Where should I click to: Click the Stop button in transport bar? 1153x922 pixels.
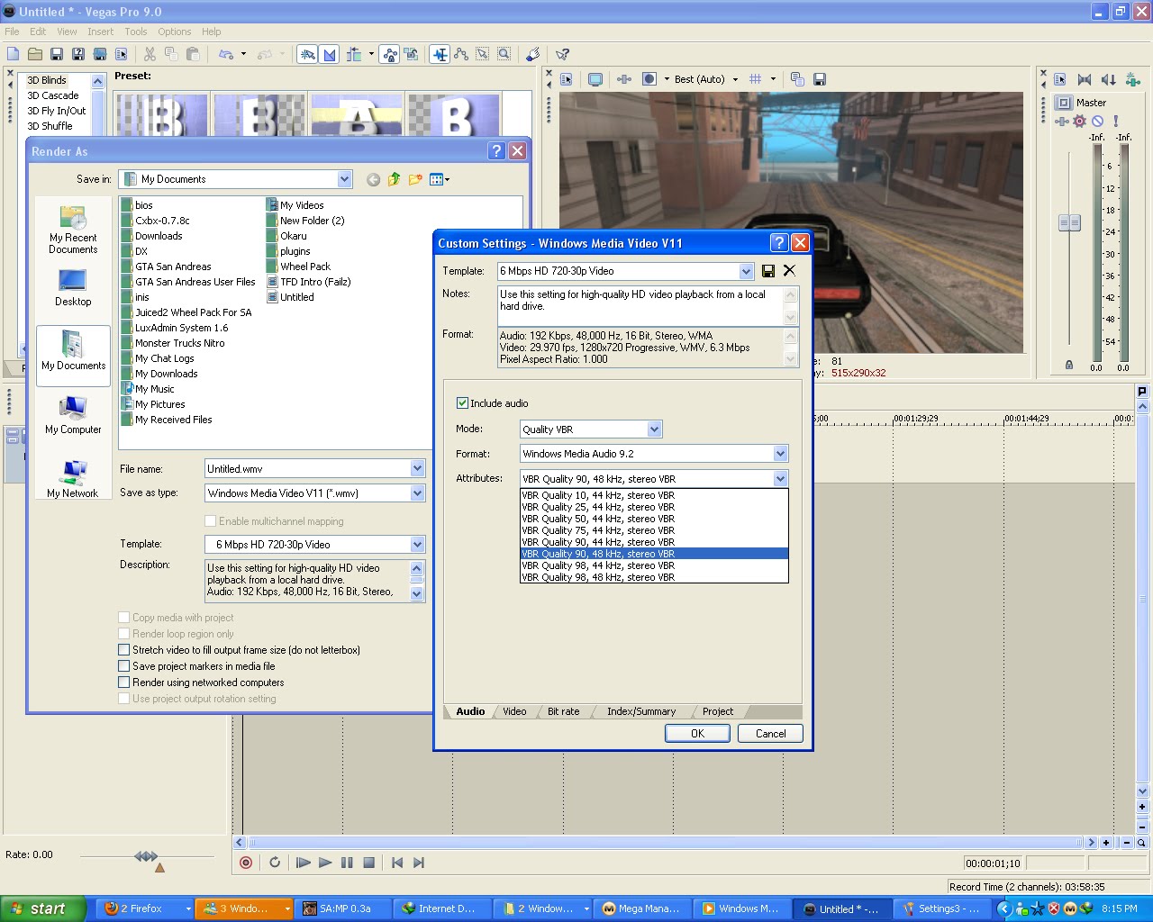click(x=368, y=863)
